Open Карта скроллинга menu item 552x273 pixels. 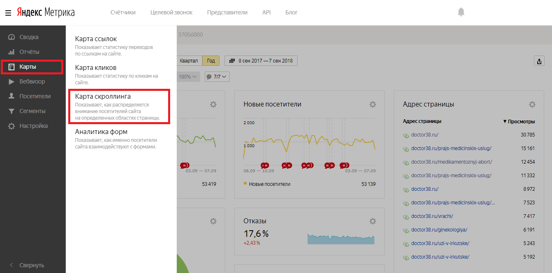click(103, 97)
